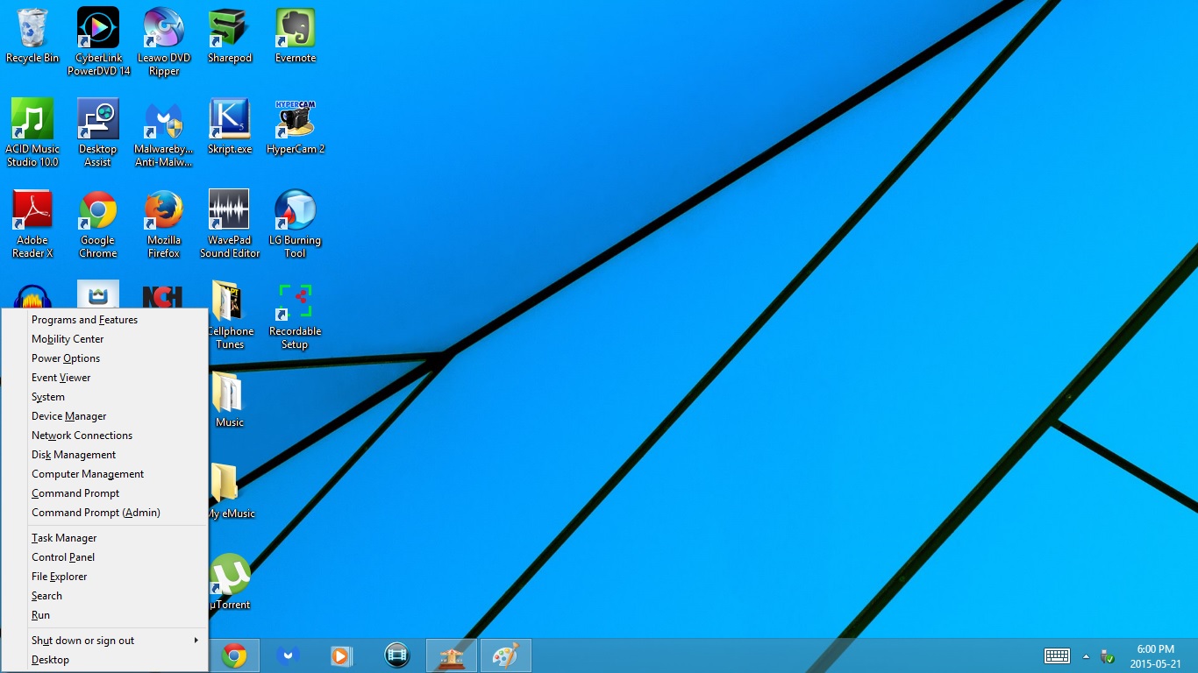This screenshot has height=673, width=1198.
Task: Click the LG Burning Tool icon
Action: 296,224
